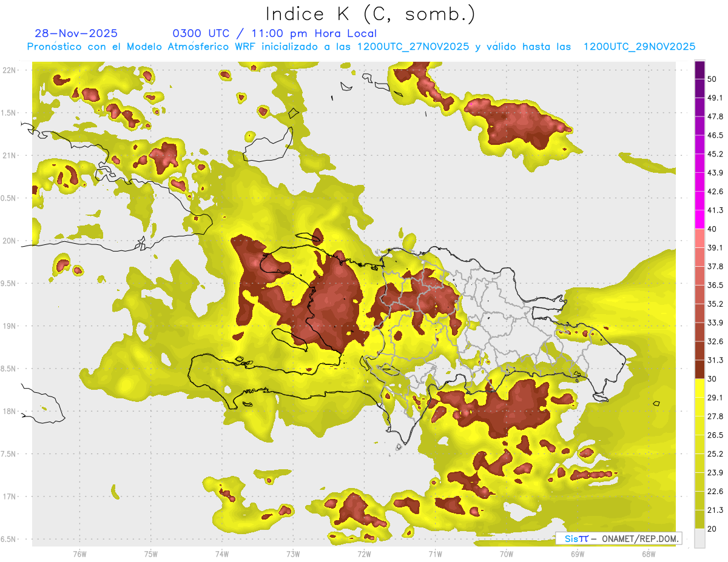The height and width of the screenshot is (562, 728).
Task: Click the '74W' longitude label
Action: tap(222, 554)
